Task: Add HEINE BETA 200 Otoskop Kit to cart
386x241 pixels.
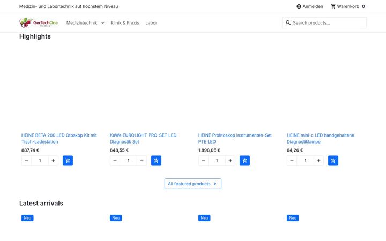Action: (68, 161)
